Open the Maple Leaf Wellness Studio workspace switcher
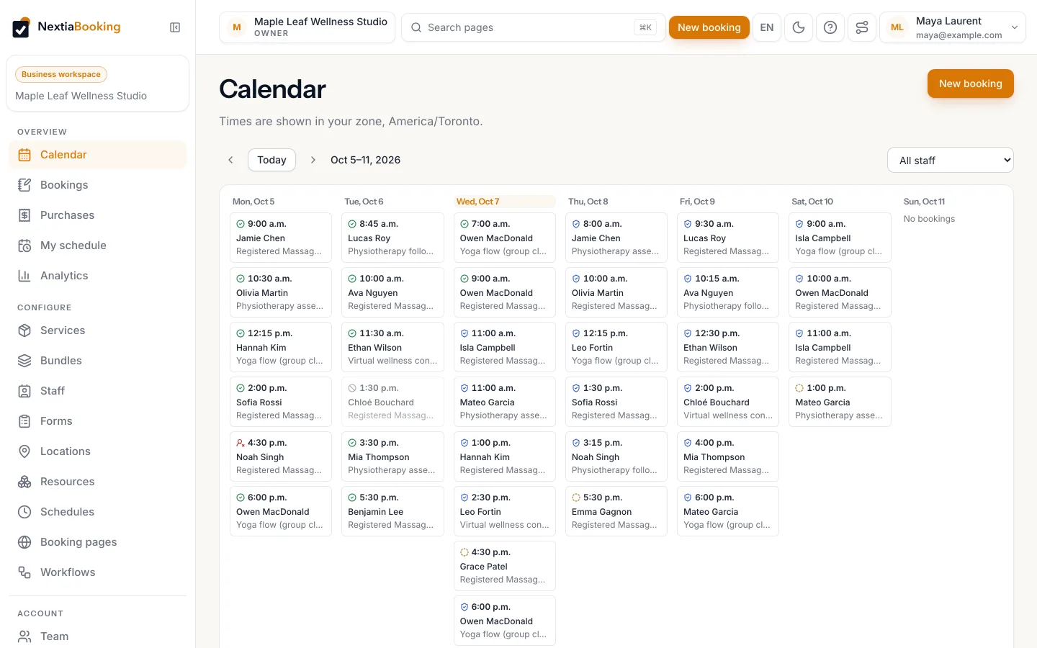This screenshot has width=1037, height=648. click(307, 27)
